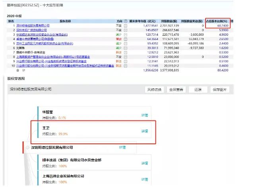This screenshot has height=193, width=258.
Task: Click the 期末参考市值(亿元) column header
Action: click(x=142, y=21)
